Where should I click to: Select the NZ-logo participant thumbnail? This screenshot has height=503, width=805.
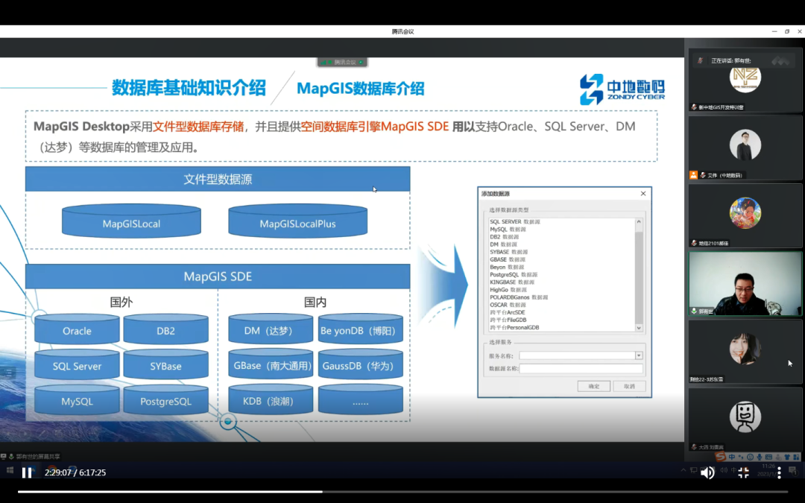click(x=745, y=80)
